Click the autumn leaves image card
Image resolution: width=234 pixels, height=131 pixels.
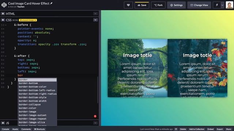(197, 68)
